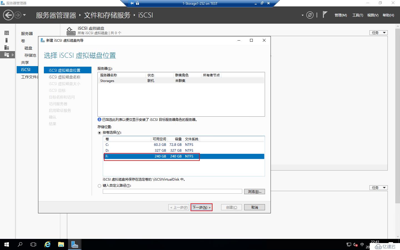Click the file and storage services icon
The width and height of the screenshot is (400, 250).
(7, 55)
